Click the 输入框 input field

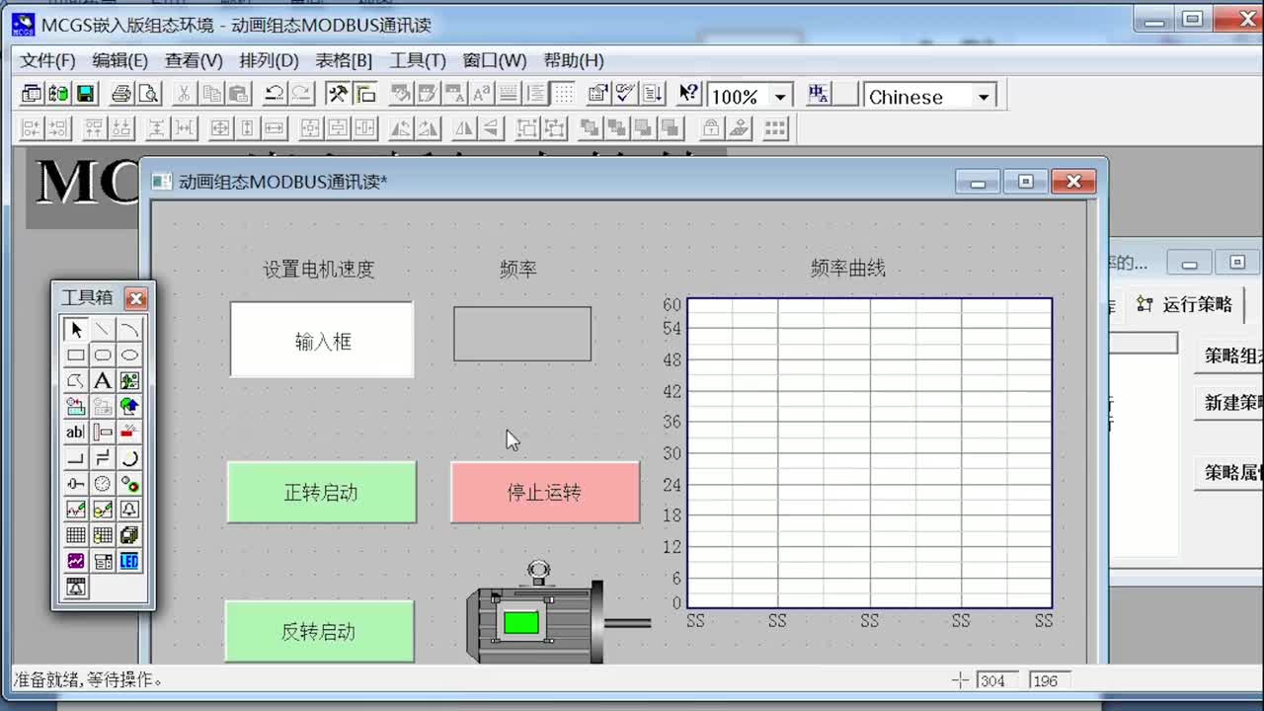coord(322,340)
